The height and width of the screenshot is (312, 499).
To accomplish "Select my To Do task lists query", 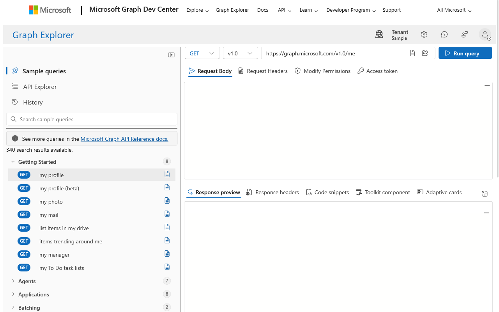I will click(x=92, y=268).
